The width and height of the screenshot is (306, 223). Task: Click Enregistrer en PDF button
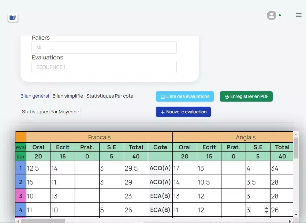click(x=246, y=96)
